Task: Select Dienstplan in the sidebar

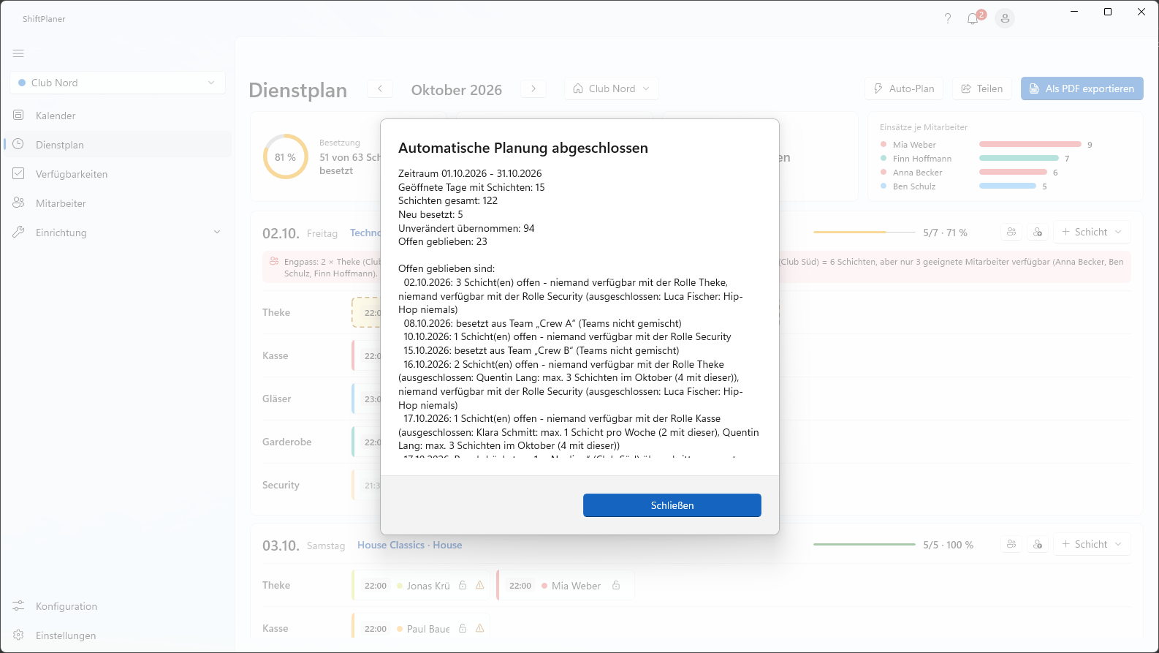Action: 118,145
